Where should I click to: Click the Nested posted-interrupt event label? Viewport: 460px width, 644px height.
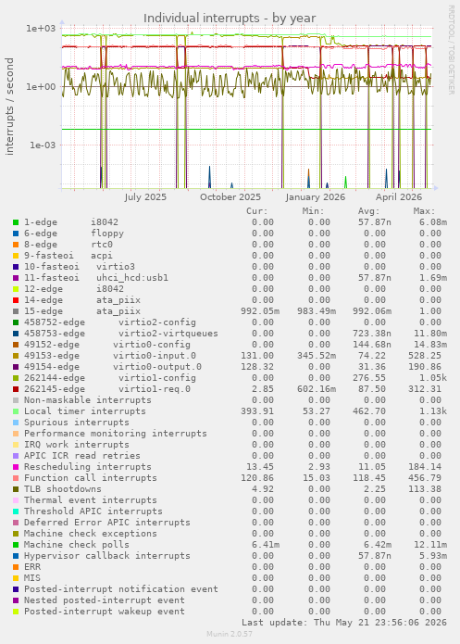coord(105,600)
